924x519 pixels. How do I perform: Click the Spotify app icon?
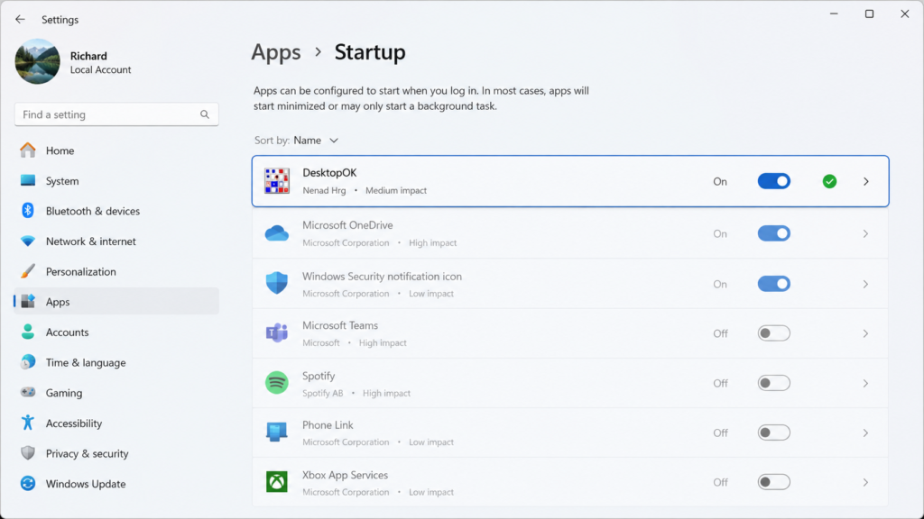click(277, 383)
